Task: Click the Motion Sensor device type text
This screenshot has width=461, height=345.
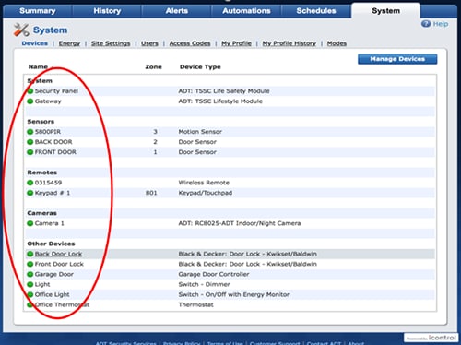Action: pos(200,132)
